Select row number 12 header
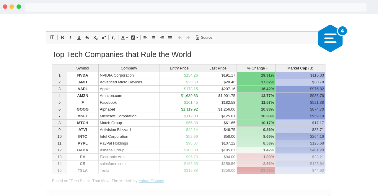 click(x=59, y=150)
